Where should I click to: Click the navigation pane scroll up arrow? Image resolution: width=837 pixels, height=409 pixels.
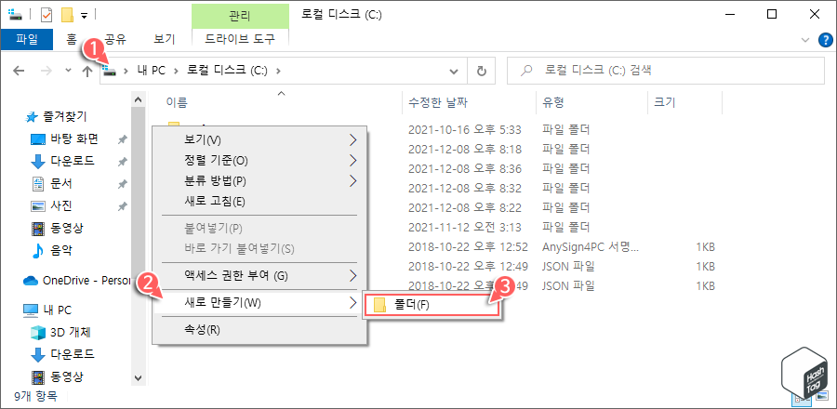pos(138,99)
